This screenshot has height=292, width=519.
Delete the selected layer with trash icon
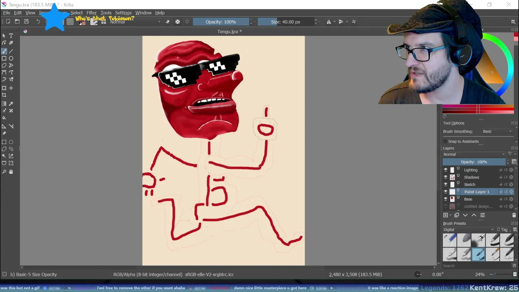[x=514, y=215]
